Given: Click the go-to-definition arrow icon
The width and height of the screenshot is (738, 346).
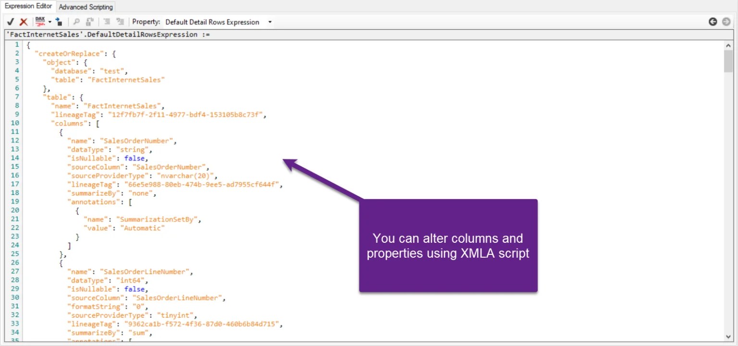Looking at the screenshot, I should [59, 22].
